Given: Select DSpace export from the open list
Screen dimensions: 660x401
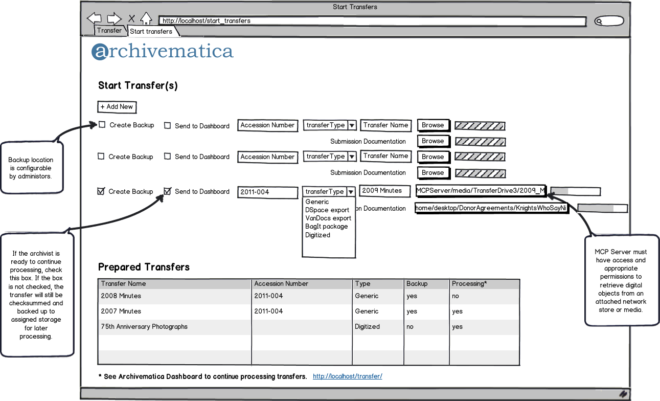Looking at the screenshot, I should (x=327, y=210).
